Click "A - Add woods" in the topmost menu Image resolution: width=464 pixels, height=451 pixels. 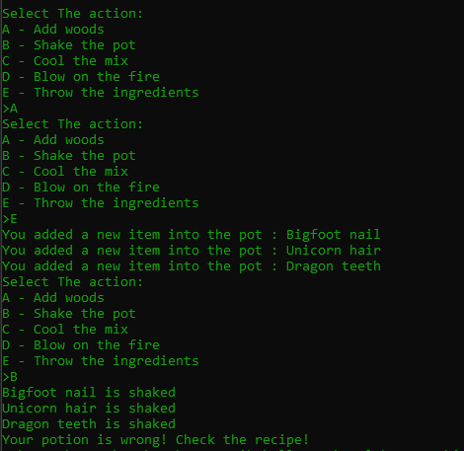(53, 30)
